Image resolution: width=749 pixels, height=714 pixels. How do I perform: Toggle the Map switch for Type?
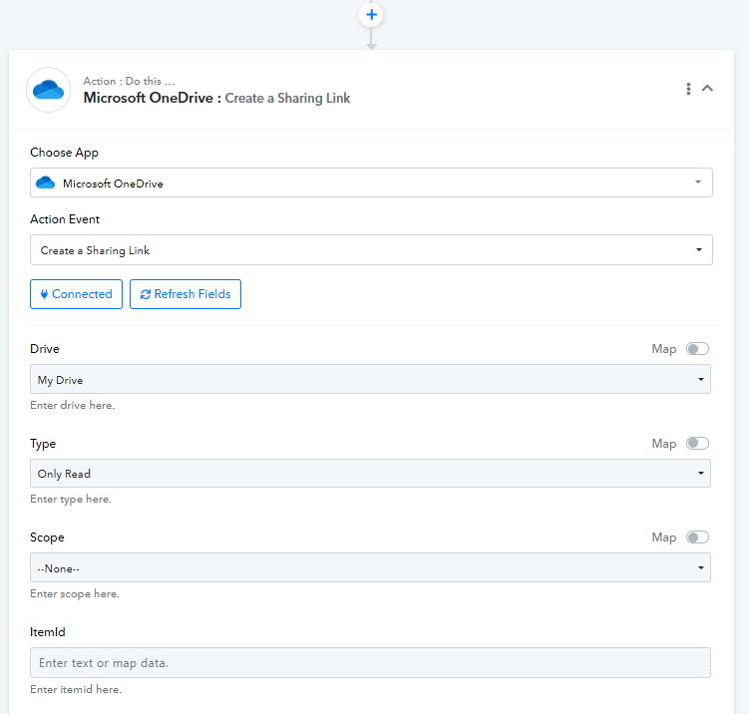[x=697, y=444]
